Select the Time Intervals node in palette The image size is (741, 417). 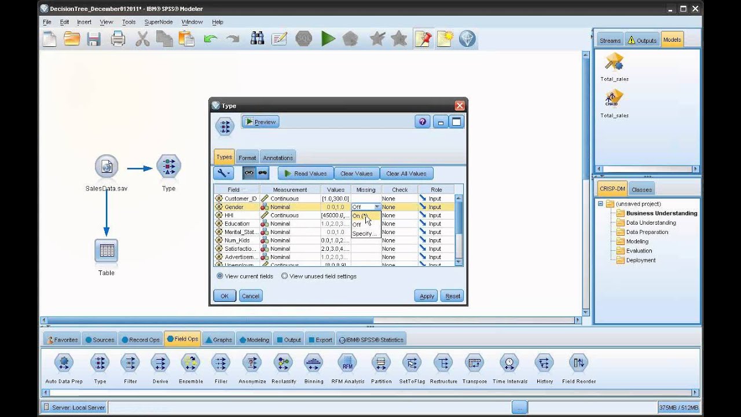click(x=509, y=363)
